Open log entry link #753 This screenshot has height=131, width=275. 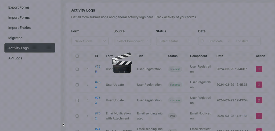(x=97, y=100)
